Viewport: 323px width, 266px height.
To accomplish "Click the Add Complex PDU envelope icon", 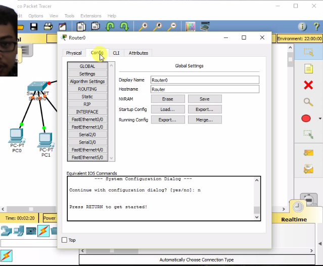I will pos(308,169).
